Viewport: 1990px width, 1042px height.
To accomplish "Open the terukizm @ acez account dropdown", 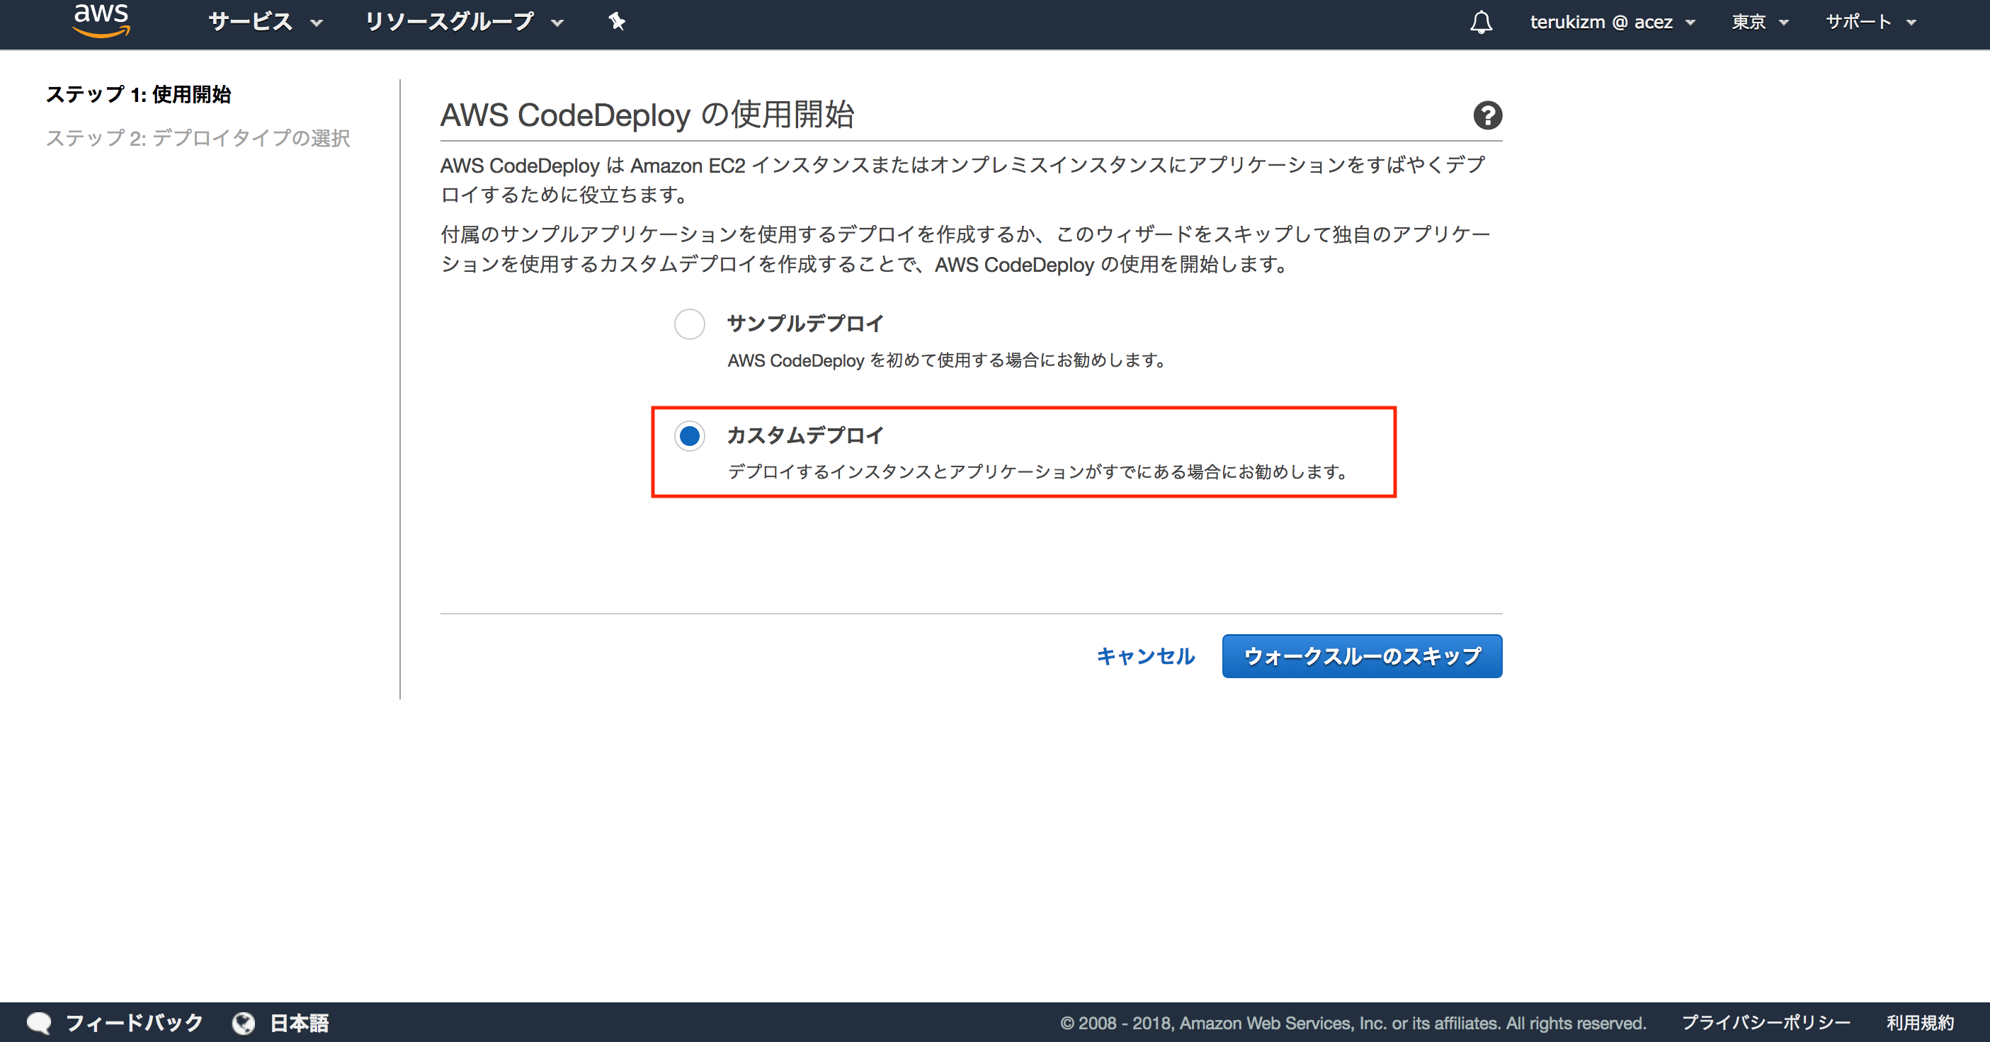I will click(1613, 22).
